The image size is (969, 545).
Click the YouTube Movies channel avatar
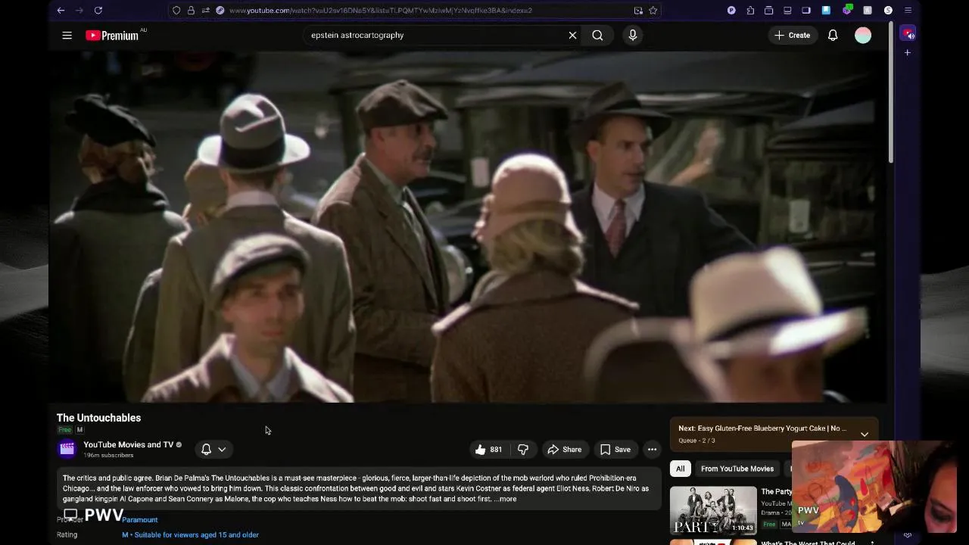(67, 449)
